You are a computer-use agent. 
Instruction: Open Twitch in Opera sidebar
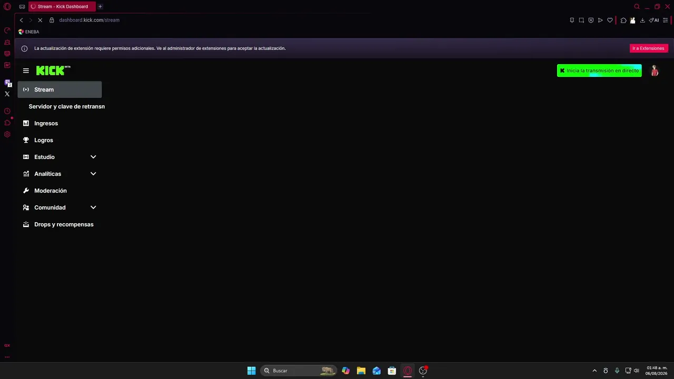point(7,83)
